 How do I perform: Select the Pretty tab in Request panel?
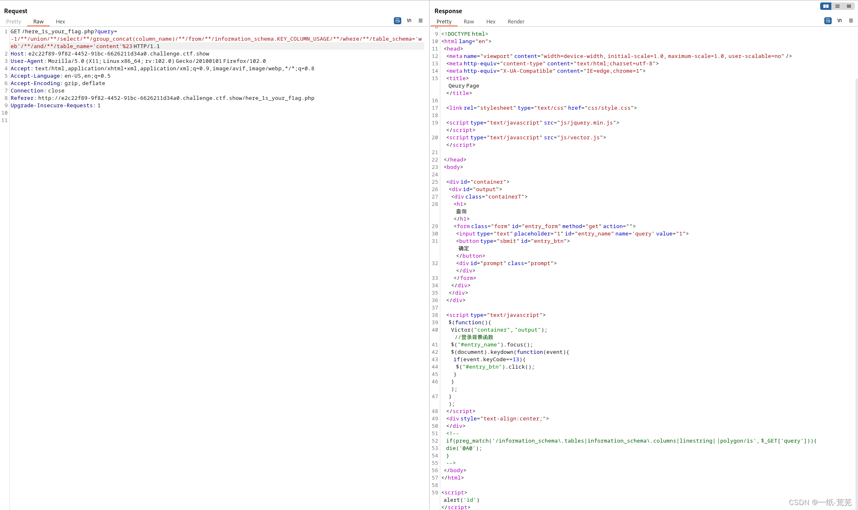(14, 22)
